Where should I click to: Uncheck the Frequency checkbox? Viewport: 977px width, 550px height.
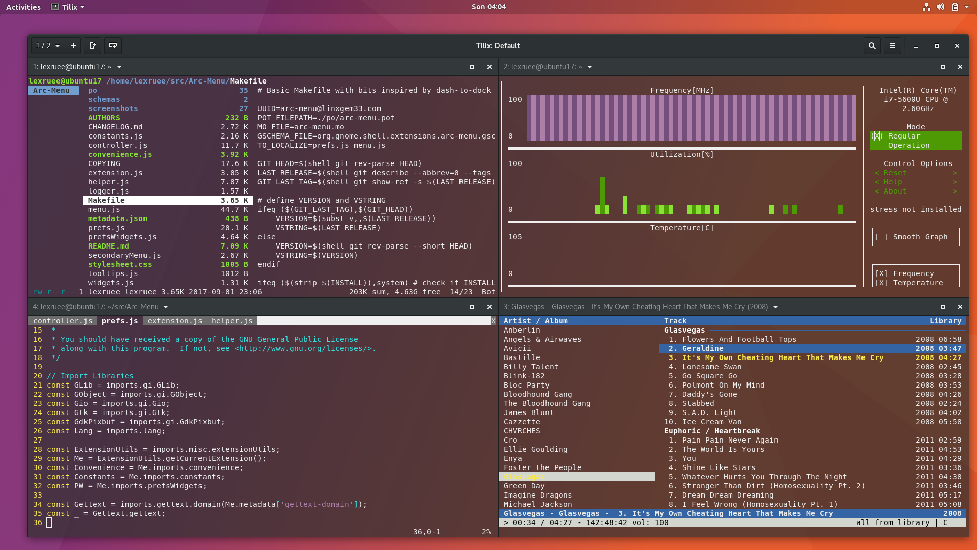click(881, 273)
